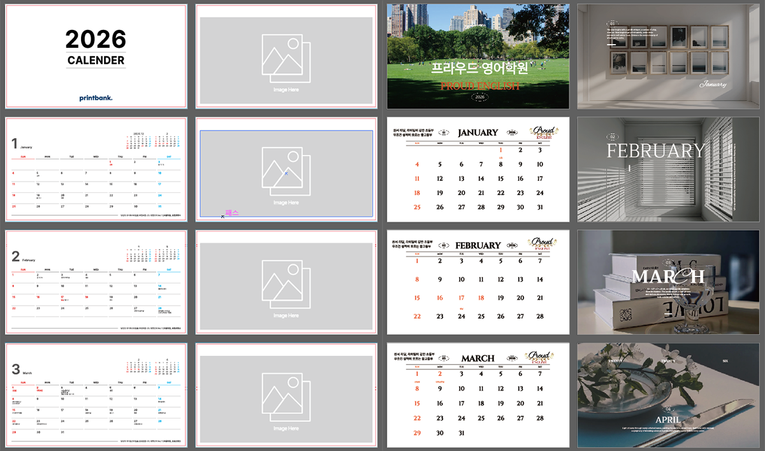
Task: Select date 14 in the Proud English JANUARY calendar
Action: pos(481,179)
